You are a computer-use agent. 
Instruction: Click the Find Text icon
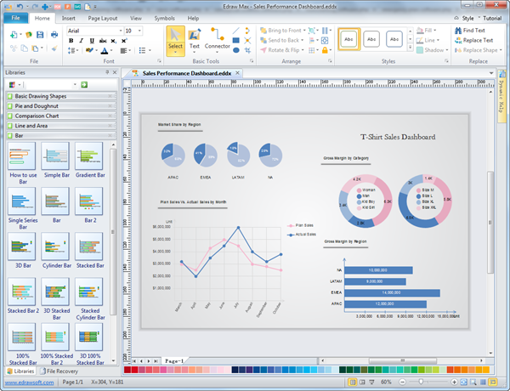pos(457,31)
